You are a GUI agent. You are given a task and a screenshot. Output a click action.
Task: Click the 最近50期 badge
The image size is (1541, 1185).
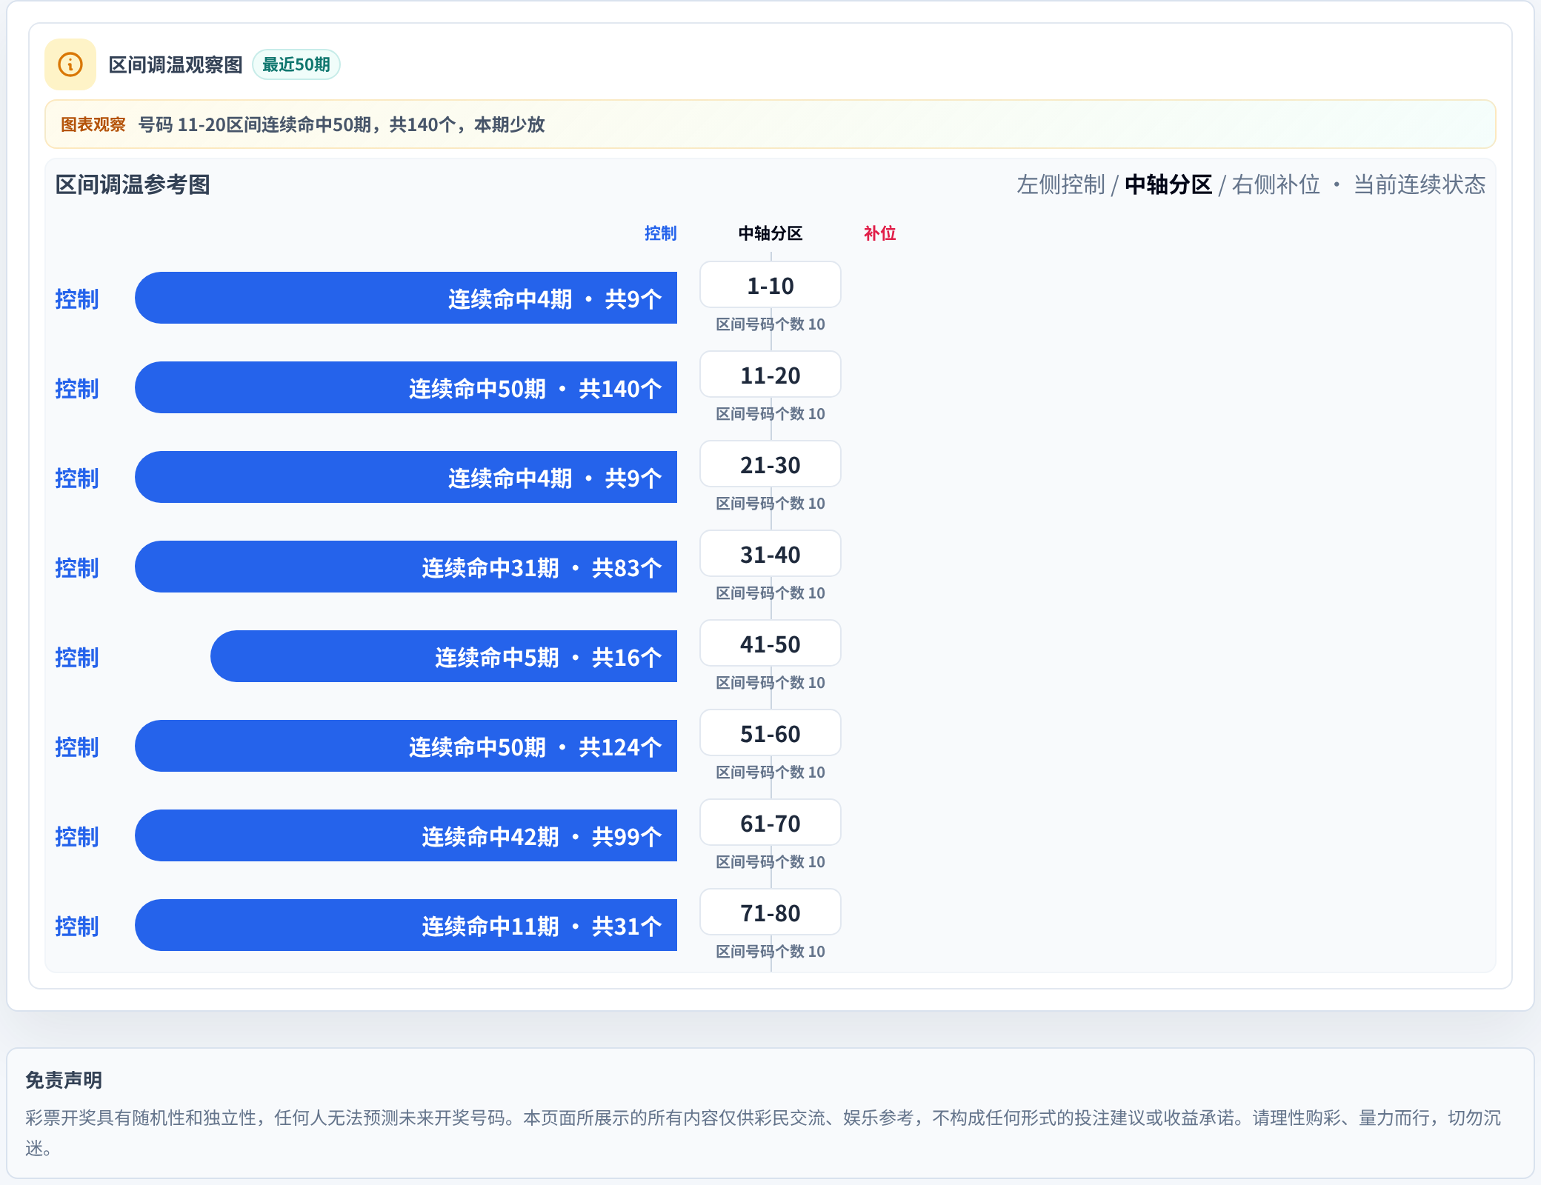pyautogui.click(x=296, y=64)
